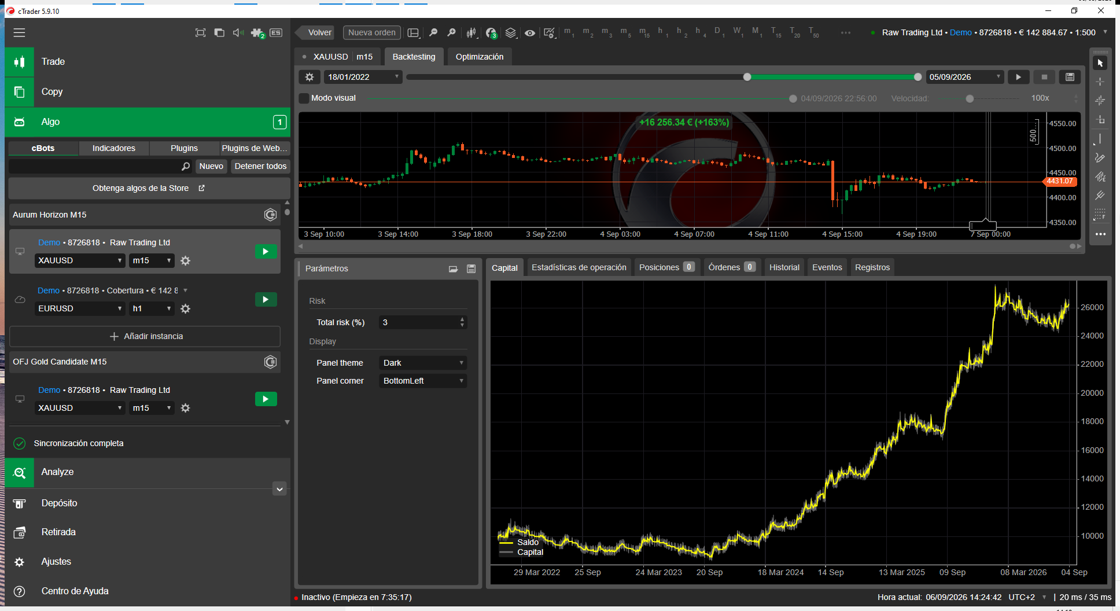Open the Indicadores tab
This screenshot has height=611, width=1120.
click(114, 149)
